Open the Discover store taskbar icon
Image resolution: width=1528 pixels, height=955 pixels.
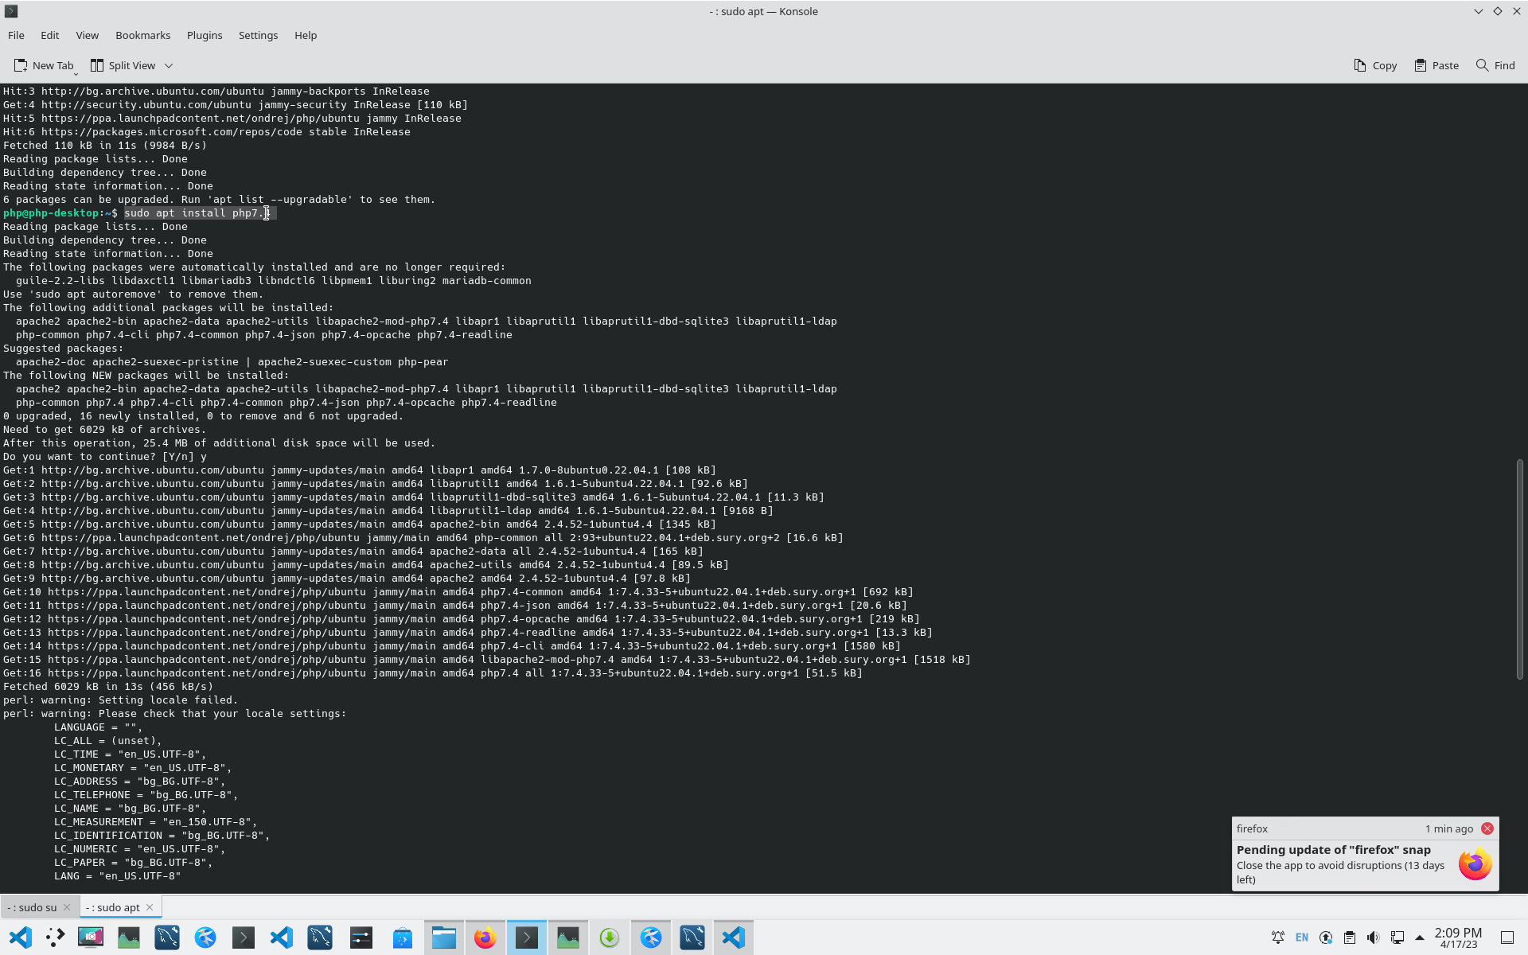pyautogui.click(x=402, y=937)
